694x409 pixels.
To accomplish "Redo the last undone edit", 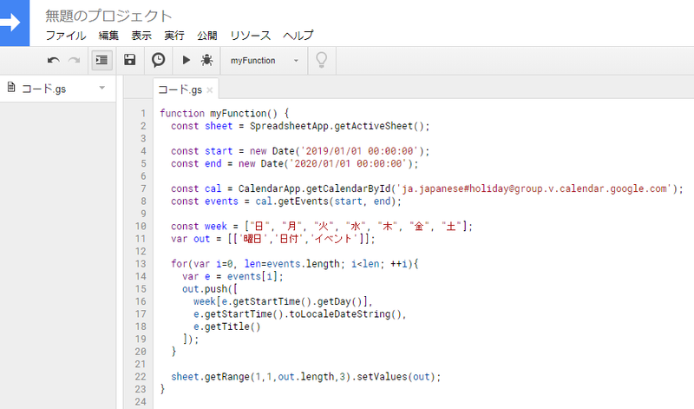I will point(74,60).
